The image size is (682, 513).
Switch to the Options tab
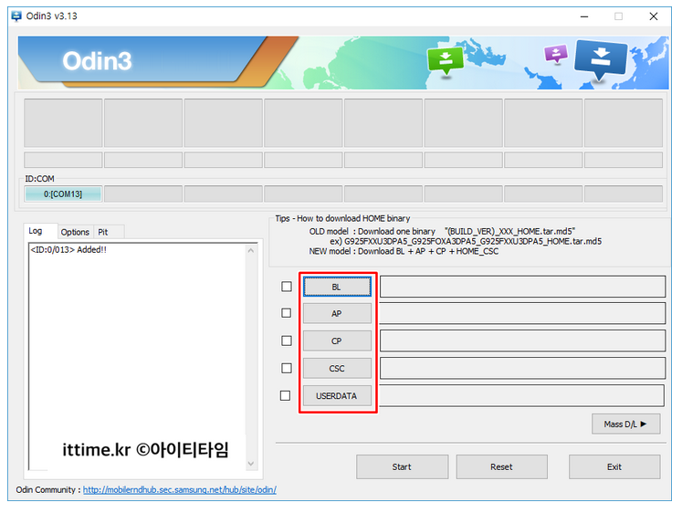75,232
